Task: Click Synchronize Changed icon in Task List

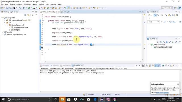Action: click(x=177, y=15)
